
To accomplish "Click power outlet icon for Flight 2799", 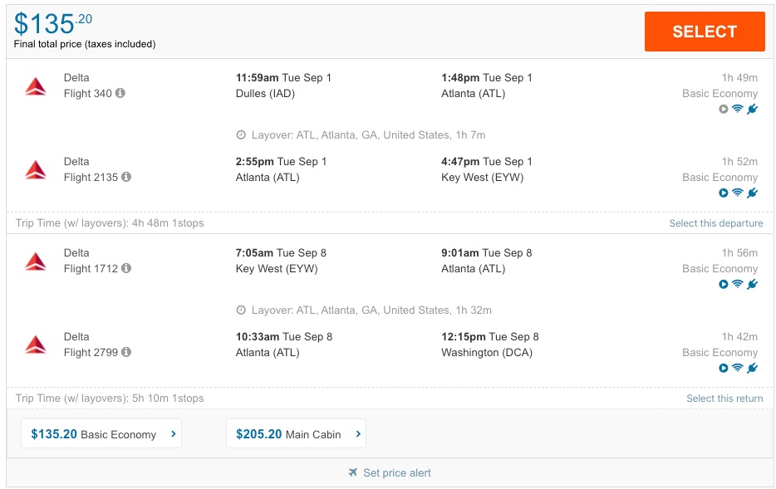I will coord(752,369).
